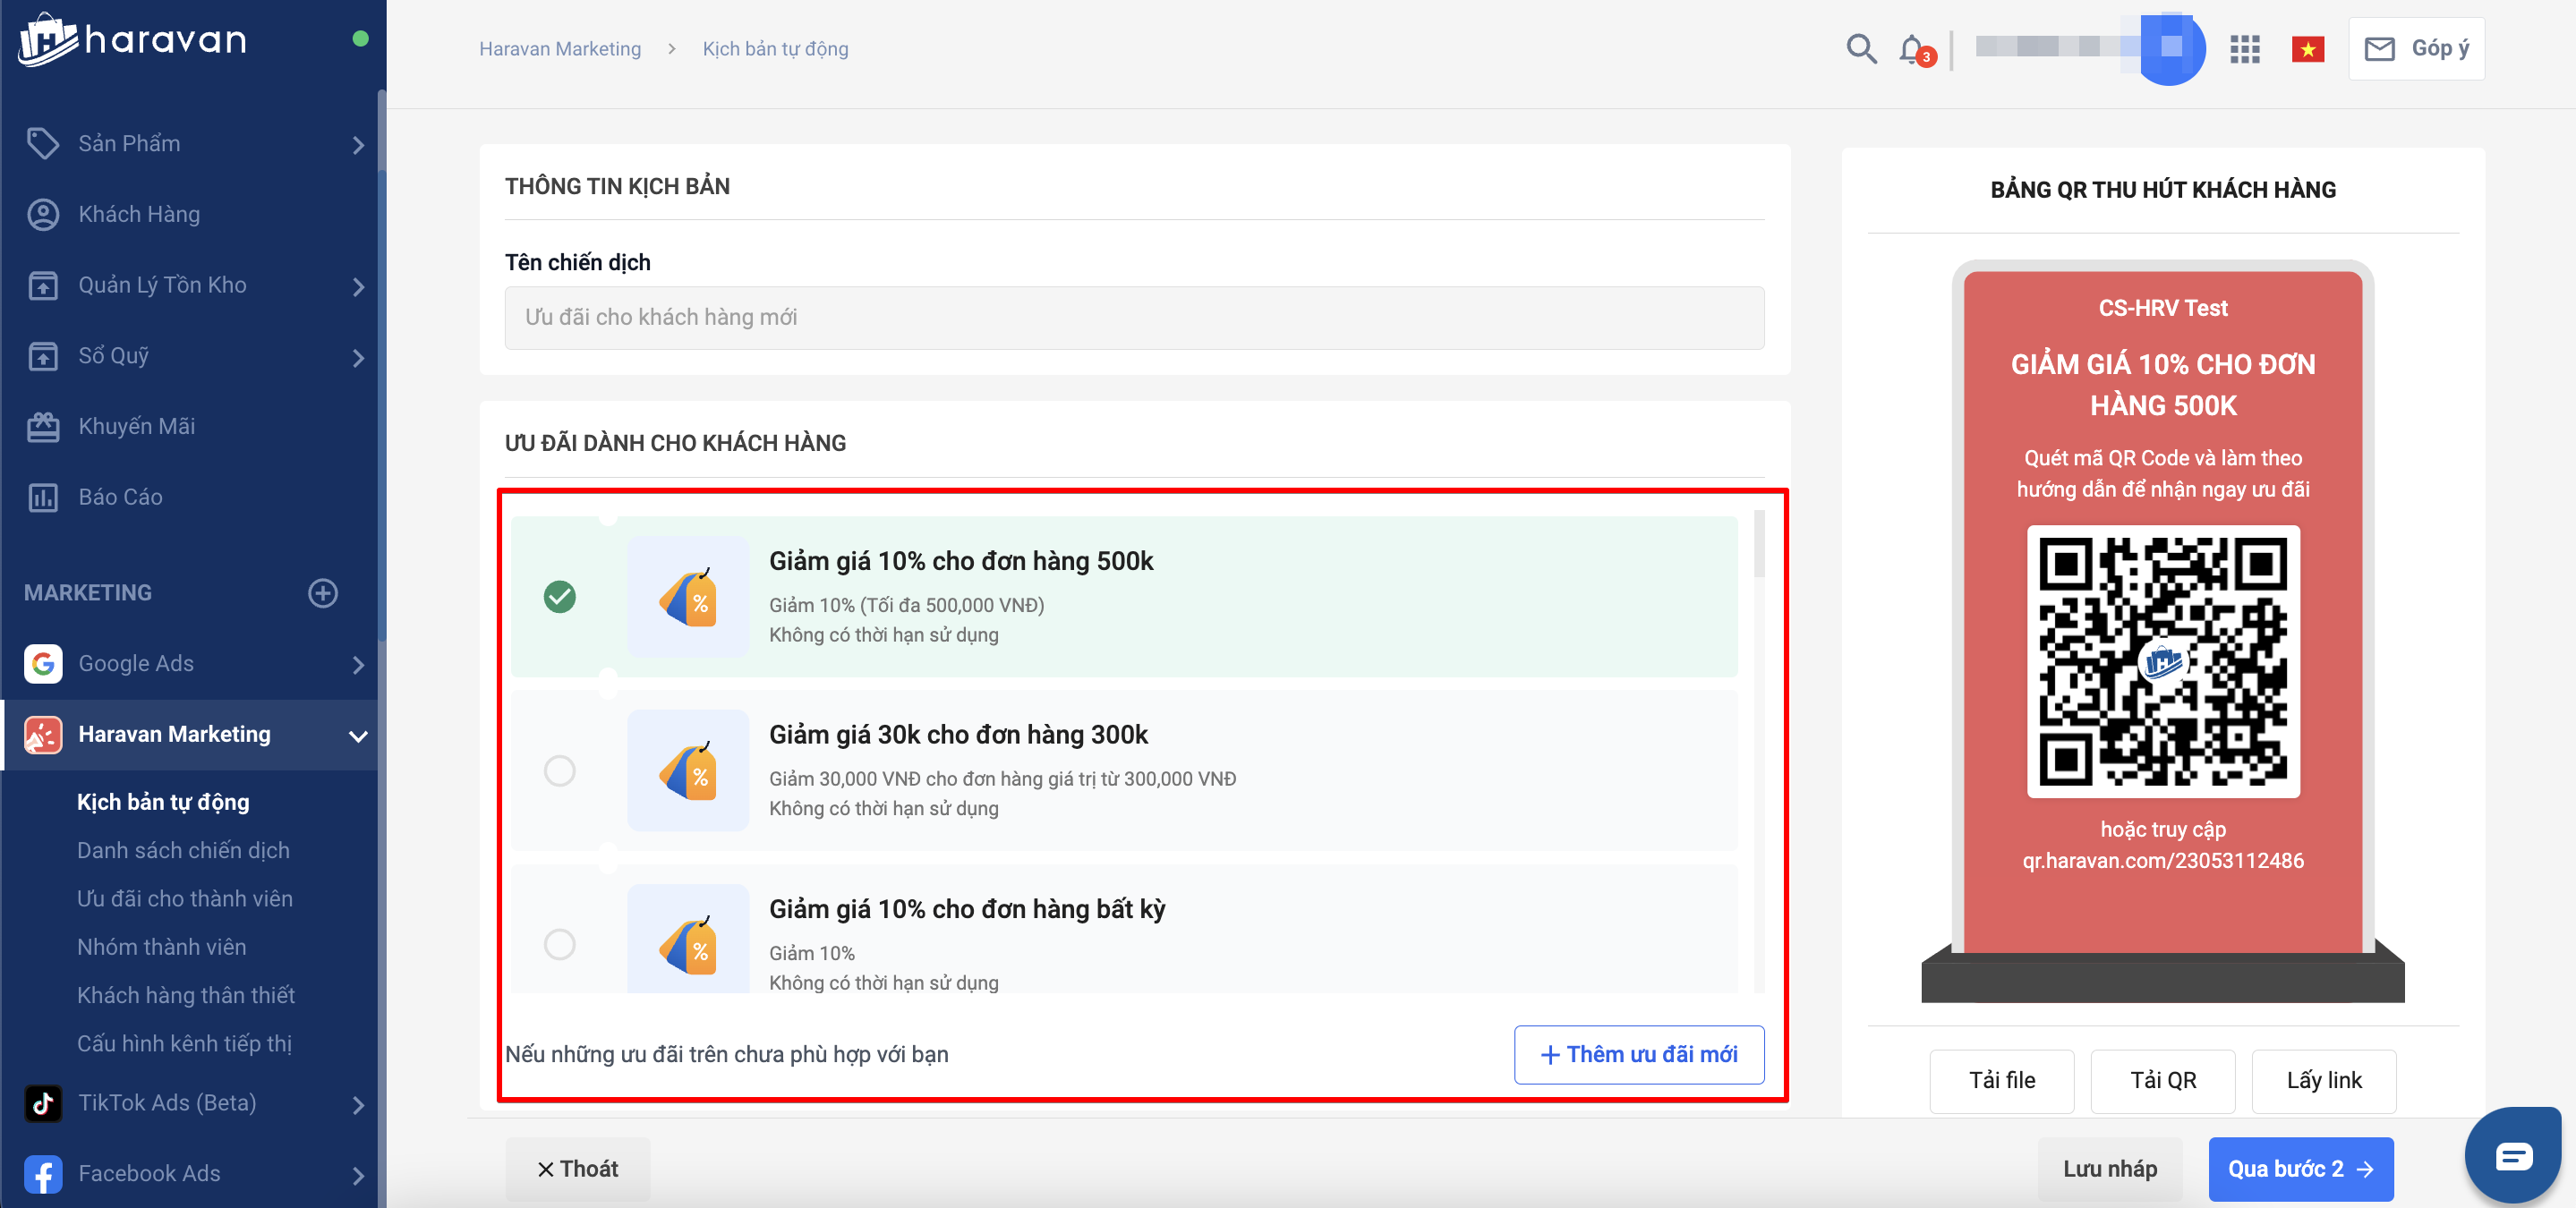Click the Haravan logo
This screenshot has height=1208, width=2576.
click(132, 40)
